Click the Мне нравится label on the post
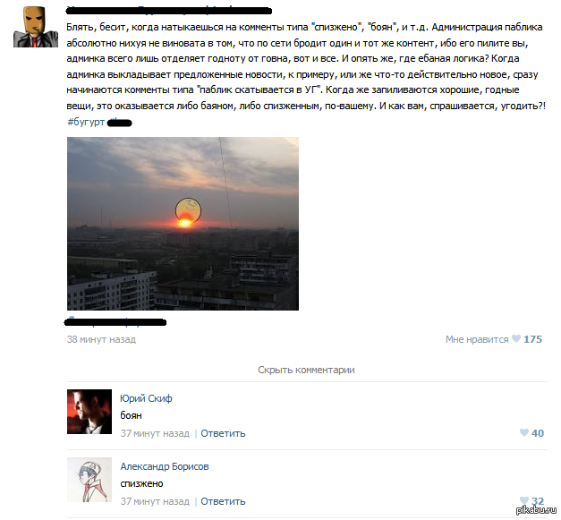Screen dimensions: 561x520 477,339
